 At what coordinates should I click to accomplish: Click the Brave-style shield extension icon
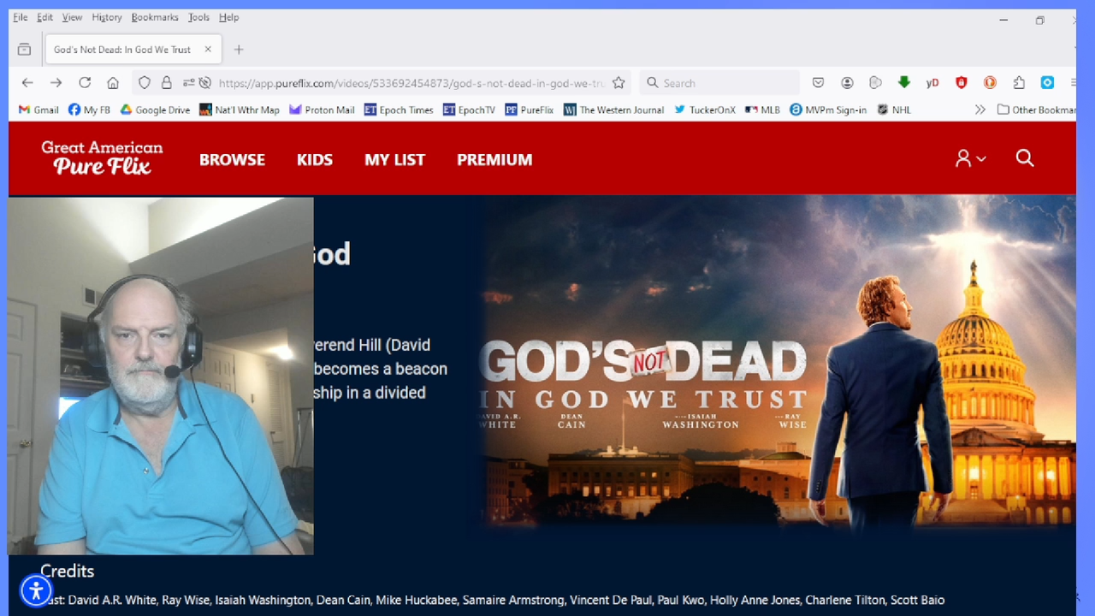click(961, 83)
